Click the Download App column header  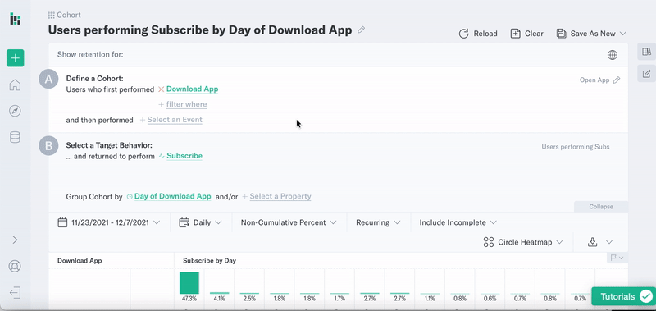pos(80,260)
